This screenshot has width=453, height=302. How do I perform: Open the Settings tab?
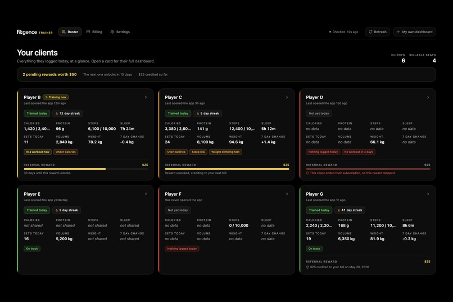120,32
